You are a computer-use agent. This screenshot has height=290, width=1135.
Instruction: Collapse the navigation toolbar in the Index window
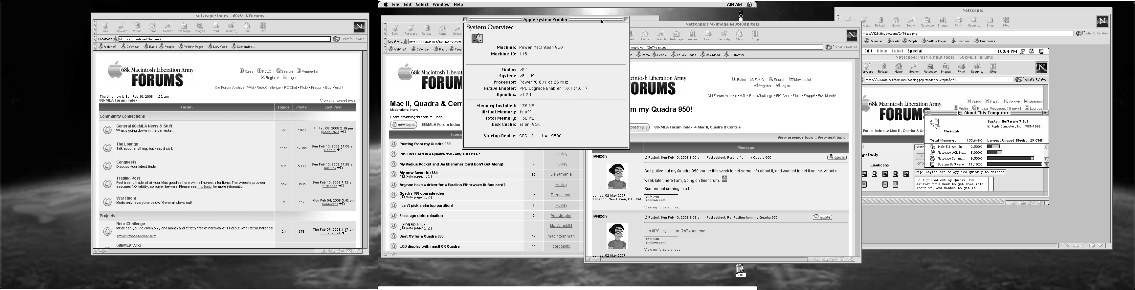pos(94,27)
